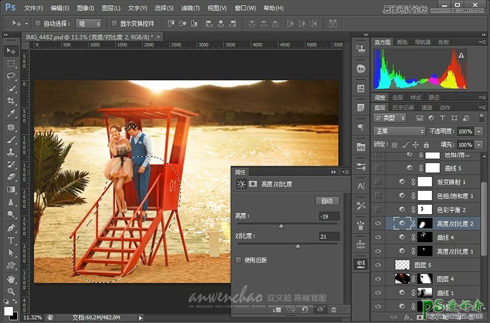Show the 渐变映射 1 layer
This screenshot has width=490, height=323.
tap(379, 182)
